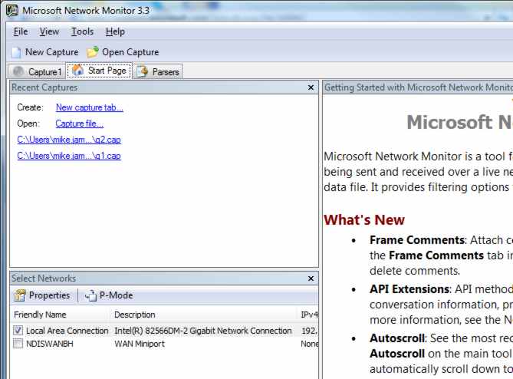Click Intel(R) 82566DM-2 Gigabit Network Connection description

(203, 331)
